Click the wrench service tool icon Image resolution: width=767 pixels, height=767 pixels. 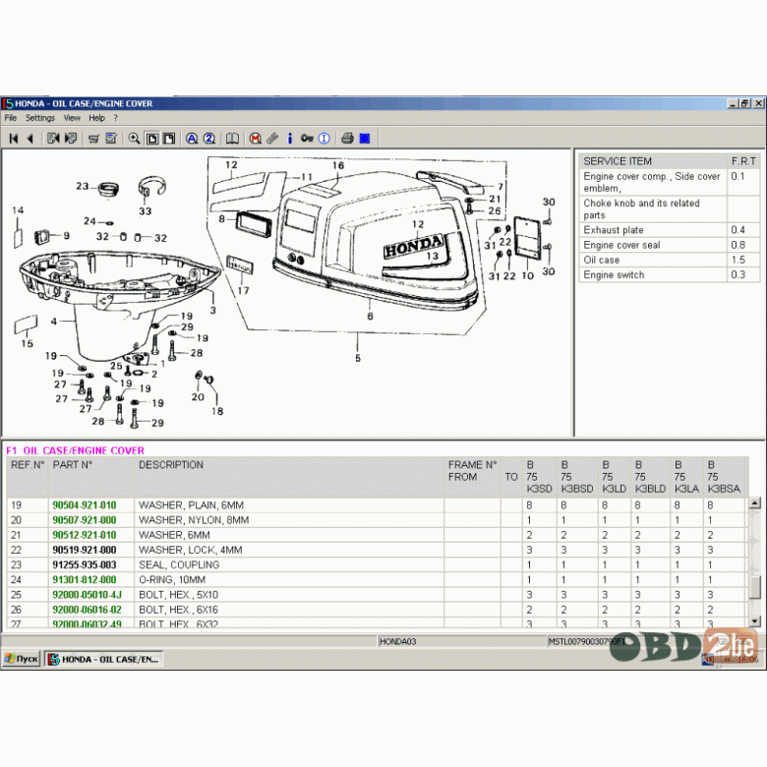(272, 139)
